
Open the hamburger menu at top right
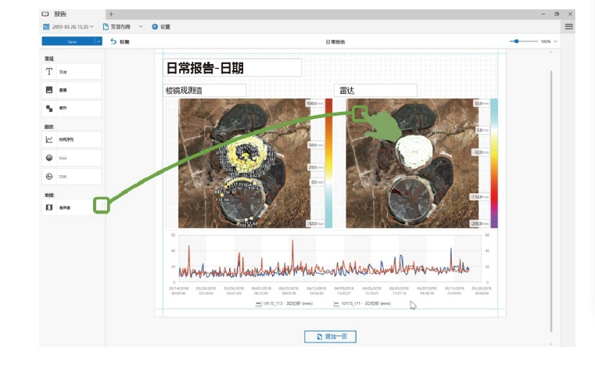tap(569, 27)
